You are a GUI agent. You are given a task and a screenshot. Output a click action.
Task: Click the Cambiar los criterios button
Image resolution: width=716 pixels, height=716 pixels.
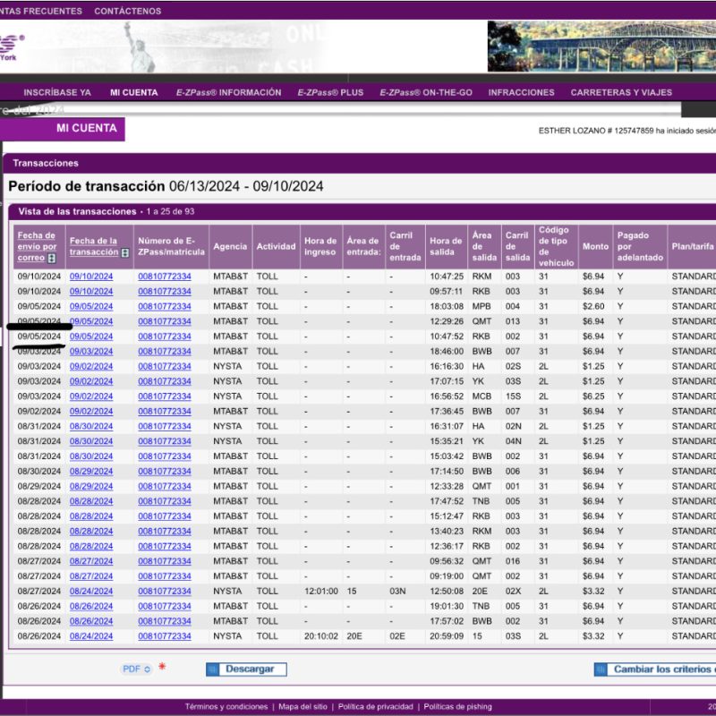tap(655, 669)
